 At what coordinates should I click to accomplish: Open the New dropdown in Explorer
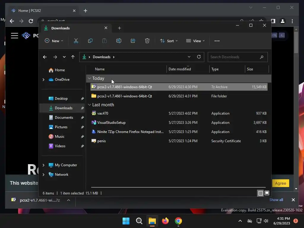[54, 41]
